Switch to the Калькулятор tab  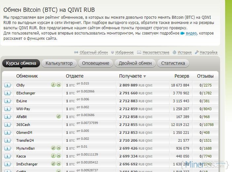pyautogui.click(x=59, y=63)
